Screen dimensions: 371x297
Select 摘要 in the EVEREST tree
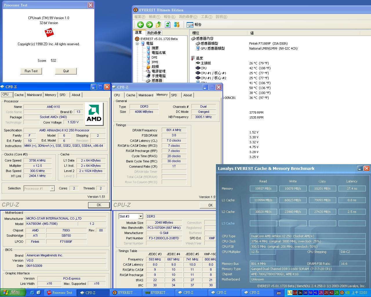click(x=155, y=48)
